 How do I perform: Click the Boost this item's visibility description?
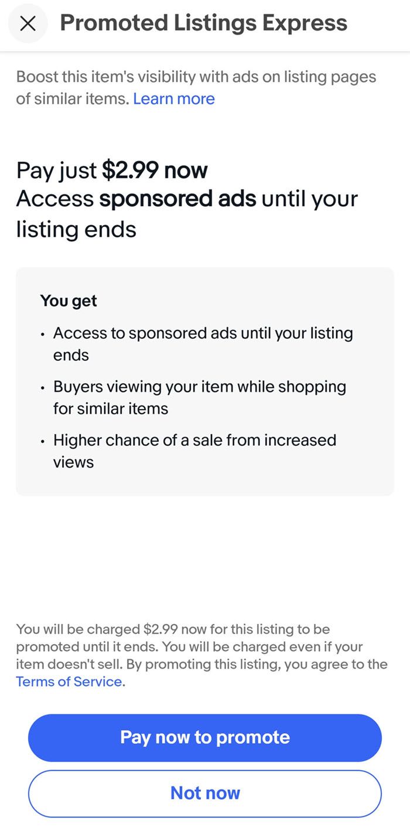click(196, 88)
